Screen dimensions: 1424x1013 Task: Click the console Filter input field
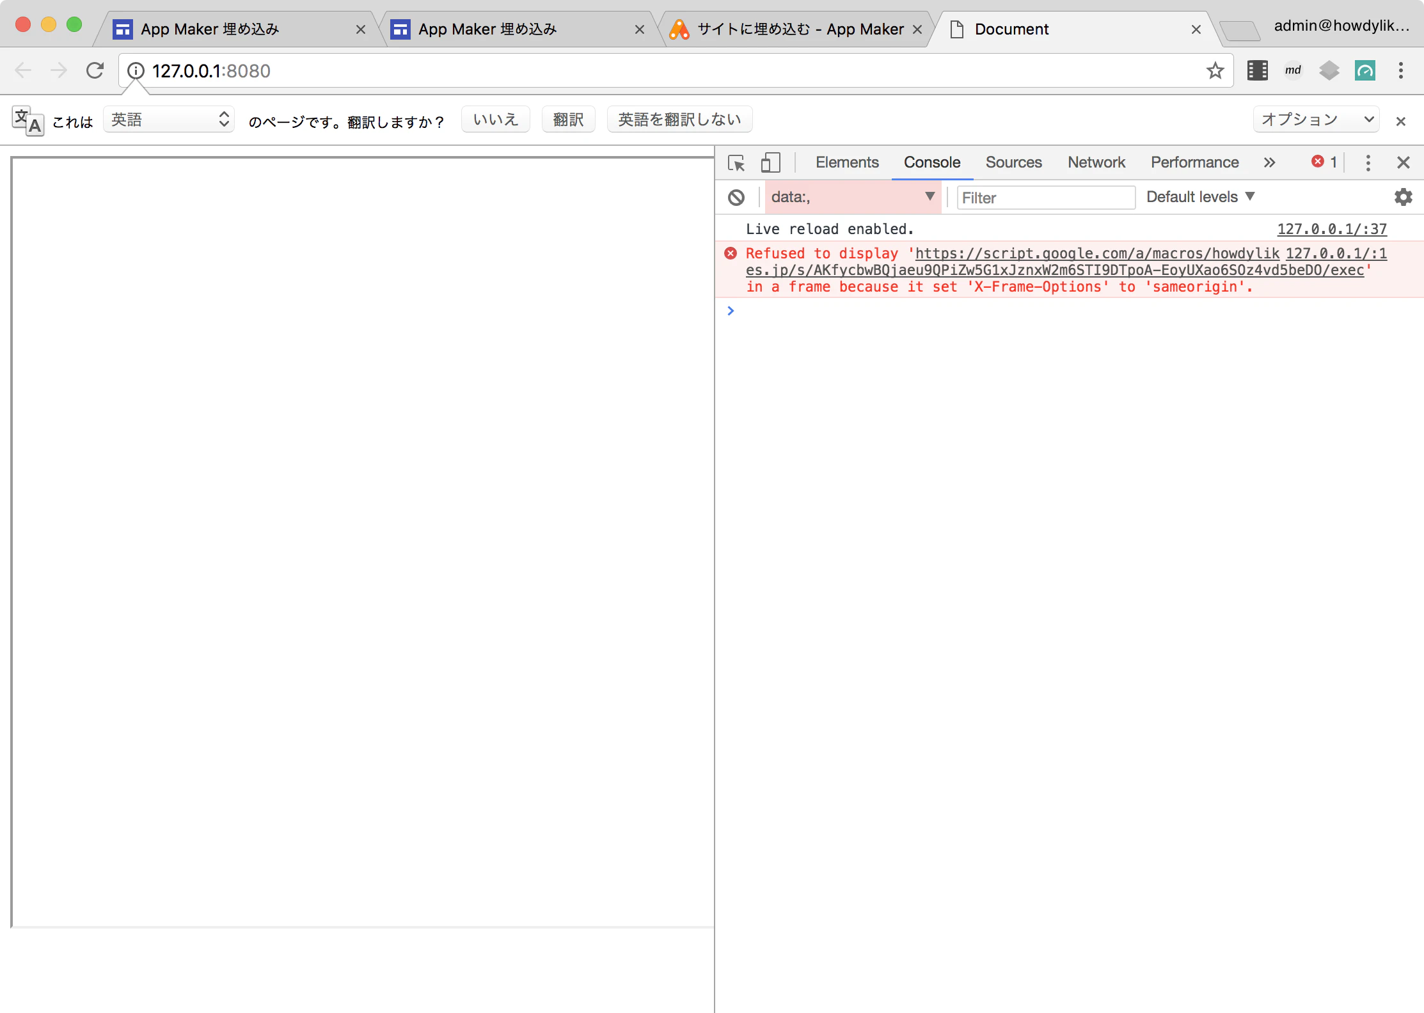click(1046, 198)
